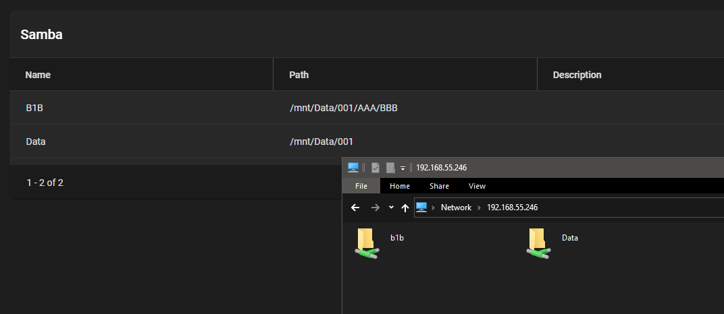Click the b1b folder label in Explorer
724x314 pixels.
tap(397, 238)
